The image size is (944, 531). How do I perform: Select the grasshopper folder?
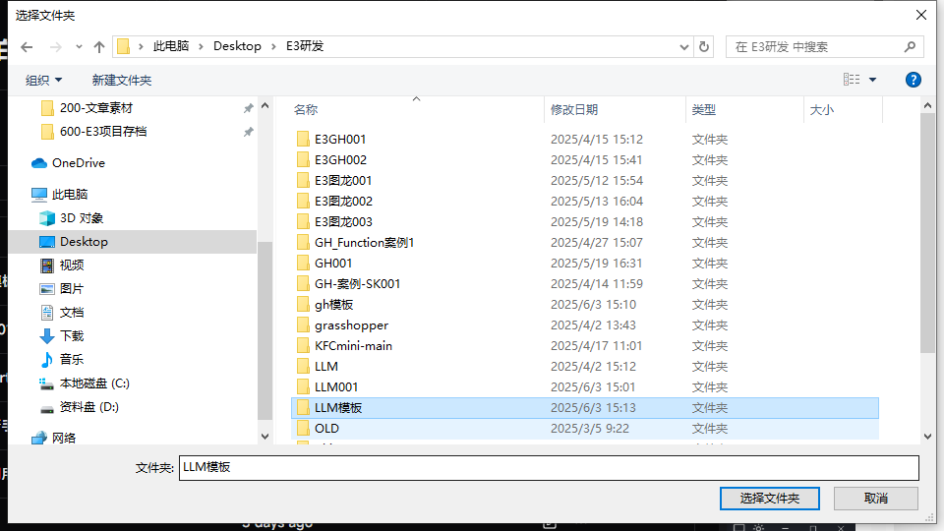[351, 325]
